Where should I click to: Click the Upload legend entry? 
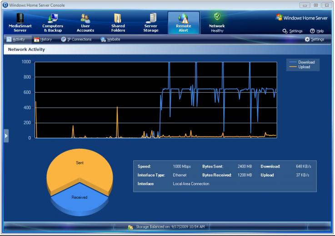pyautogui.click(x=300, y=67)
